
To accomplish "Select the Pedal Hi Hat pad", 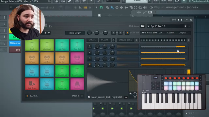I will point(77,71).
